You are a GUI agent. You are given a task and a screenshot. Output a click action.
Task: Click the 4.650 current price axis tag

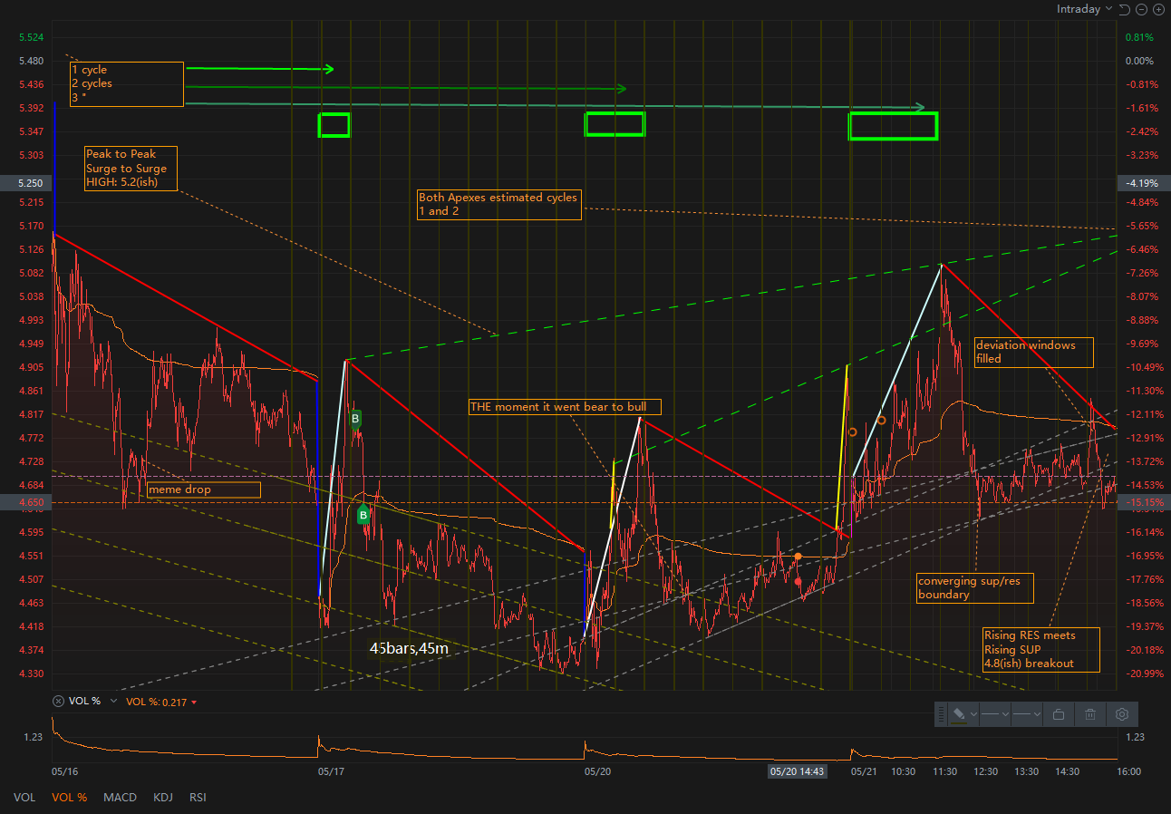point(24,501)
